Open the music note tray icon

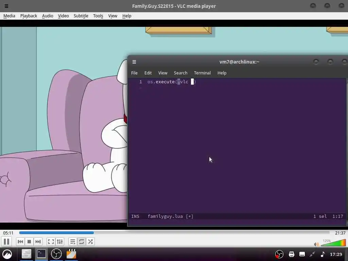click(x=323, y=254)
